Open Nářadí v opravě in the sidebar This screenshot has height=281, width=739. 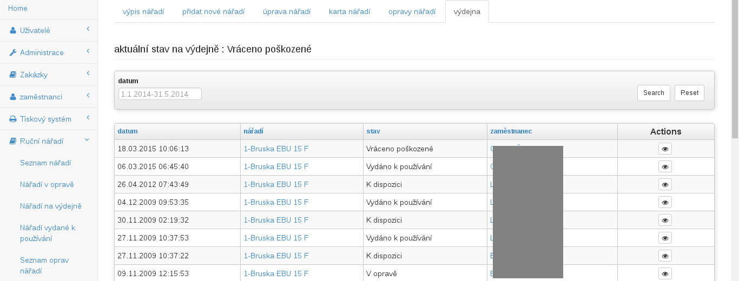click(x=47, y=184)
